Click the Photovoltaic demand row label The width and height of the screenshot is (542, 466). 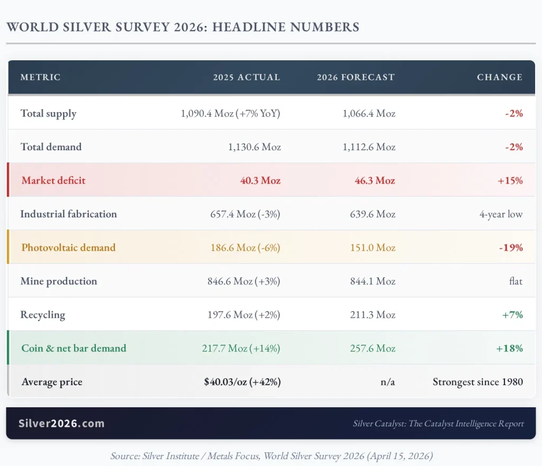(x=68, y=248)
